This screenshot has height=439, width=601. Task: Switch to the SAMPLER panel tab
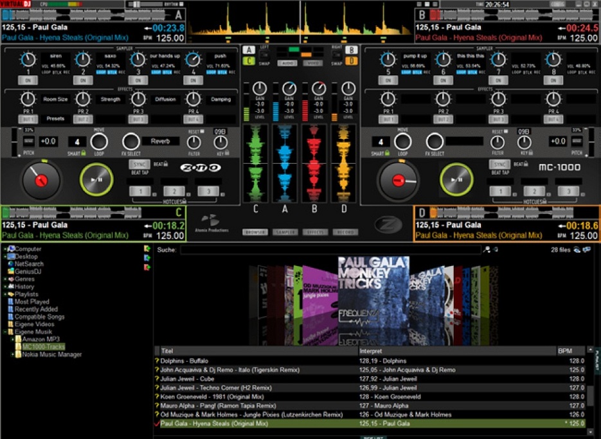pyautogui.click(x=285, y=232)
